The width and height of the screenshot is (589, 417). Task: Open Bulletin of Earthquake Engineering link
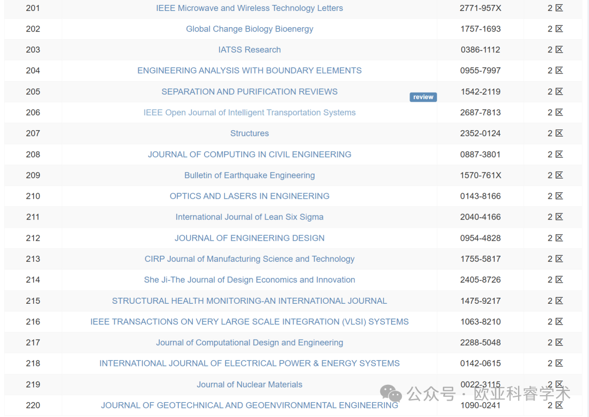tap(249, 175)
